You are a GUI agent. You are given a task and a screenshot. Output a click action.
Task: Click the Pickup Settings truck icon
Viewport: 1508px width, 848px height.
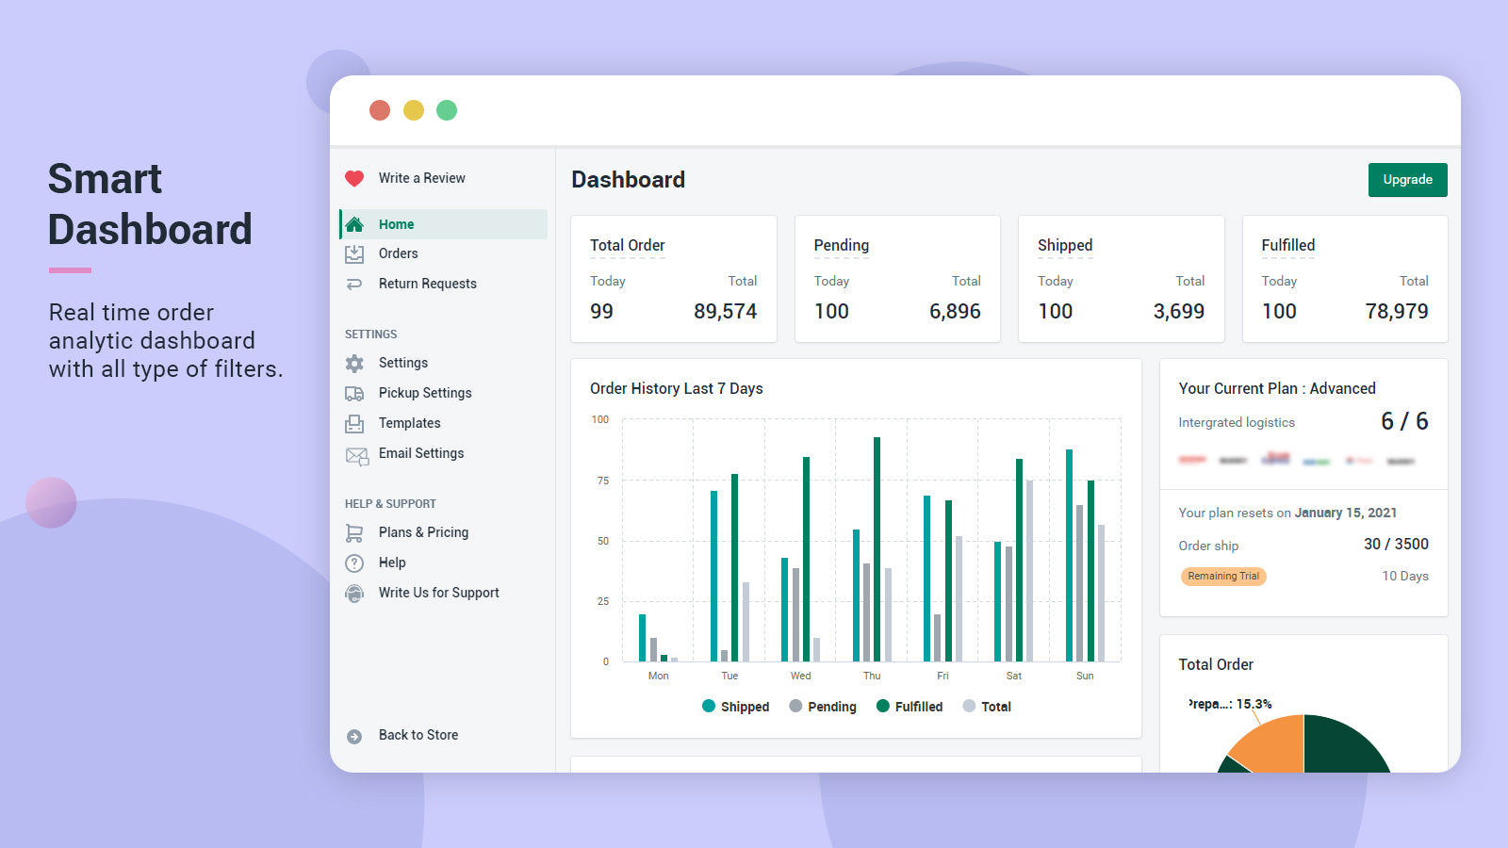point(354,393)
